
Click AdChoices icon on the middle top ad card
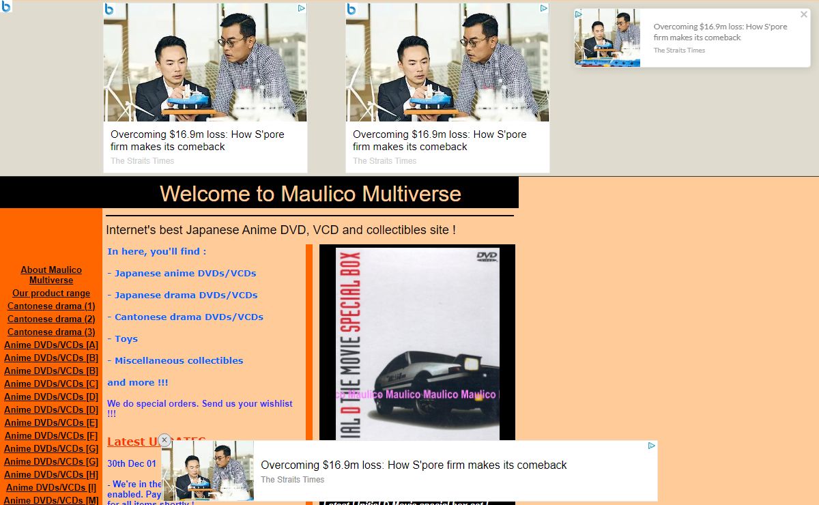[544, 8]
